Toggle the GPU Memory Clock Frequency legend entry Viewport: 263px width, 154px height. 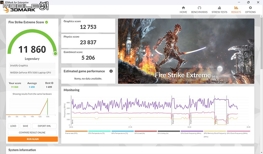pyautogui.click(x=215, y=135)
